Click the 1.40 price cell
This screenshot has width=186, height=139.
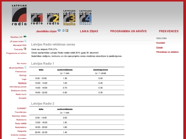65,132
